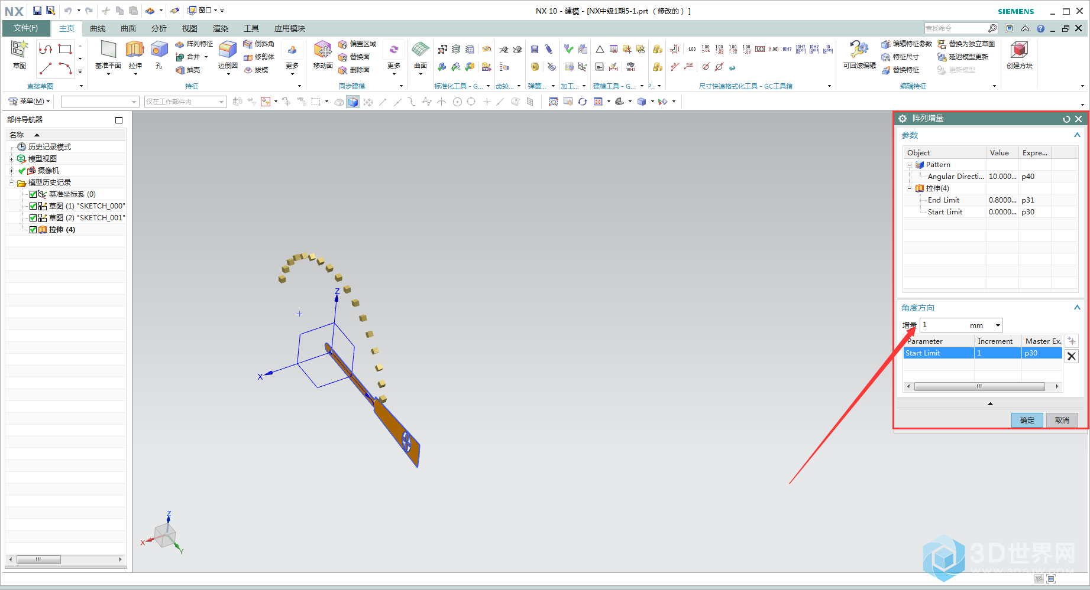Screen dimensions: 1090x590
Task: Collapse the 参数 section
Action: point(1077,135)
